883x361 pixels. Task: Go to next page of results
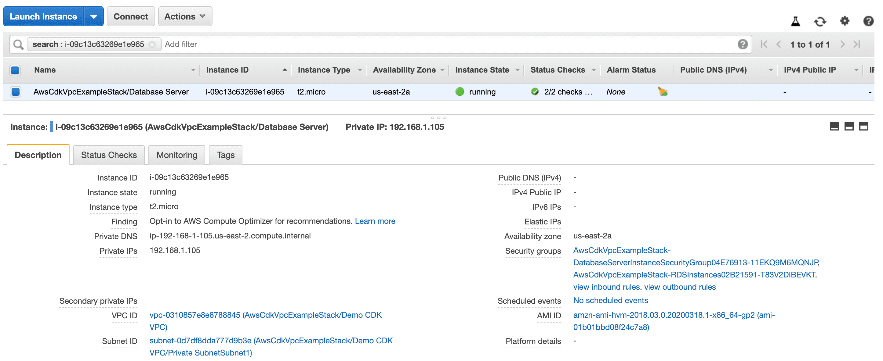[842, 45]
